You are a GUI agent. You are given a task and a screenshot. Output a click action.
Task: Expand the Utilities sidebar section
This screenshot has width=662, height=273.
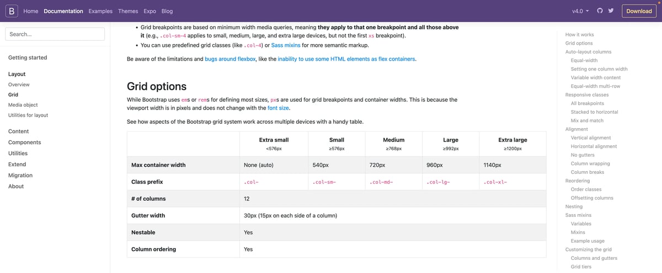point(18,153)
